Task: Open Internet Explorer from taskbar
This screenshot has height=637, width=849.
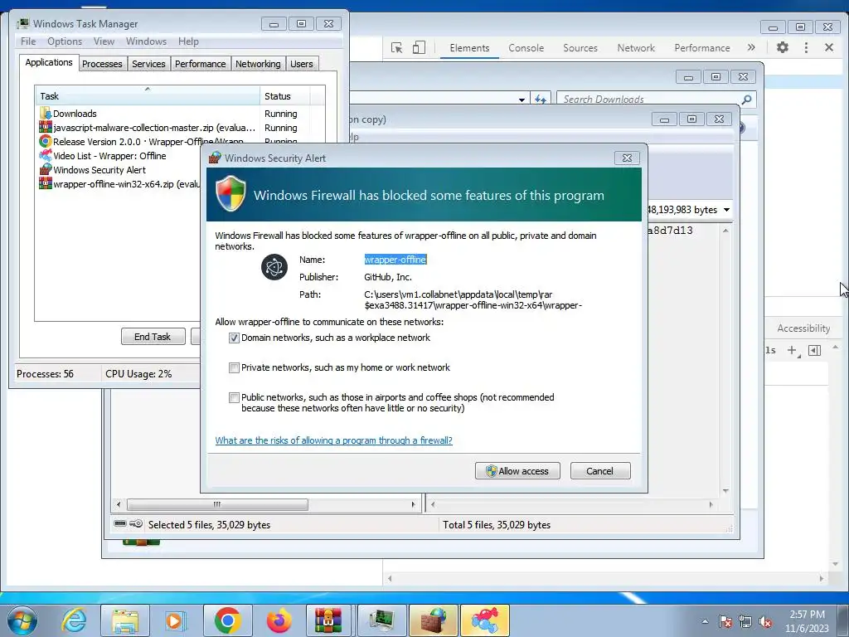Action: pyautogui.click(x=74, y=620)
